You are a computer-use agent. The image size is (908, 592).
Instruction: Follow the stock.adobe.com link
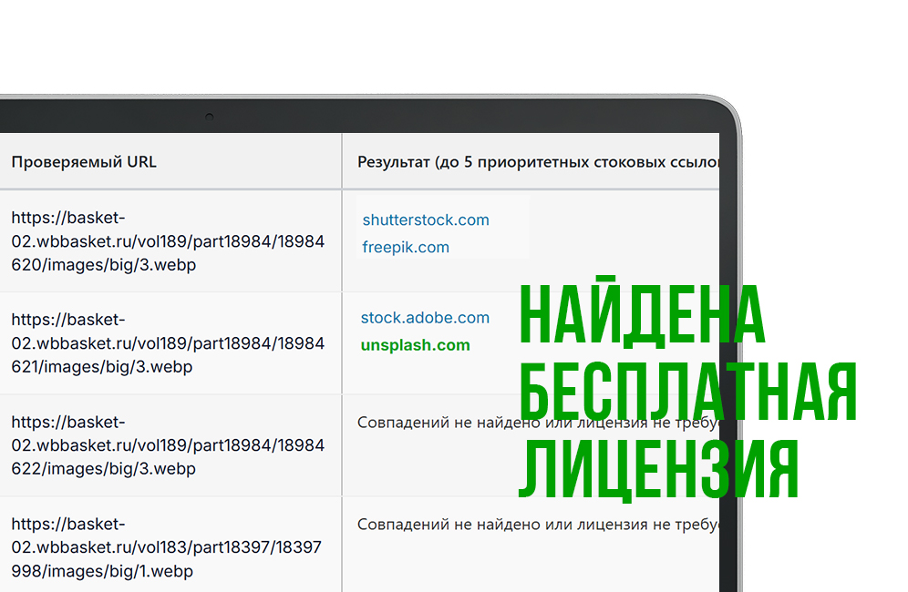pos(425,318)
